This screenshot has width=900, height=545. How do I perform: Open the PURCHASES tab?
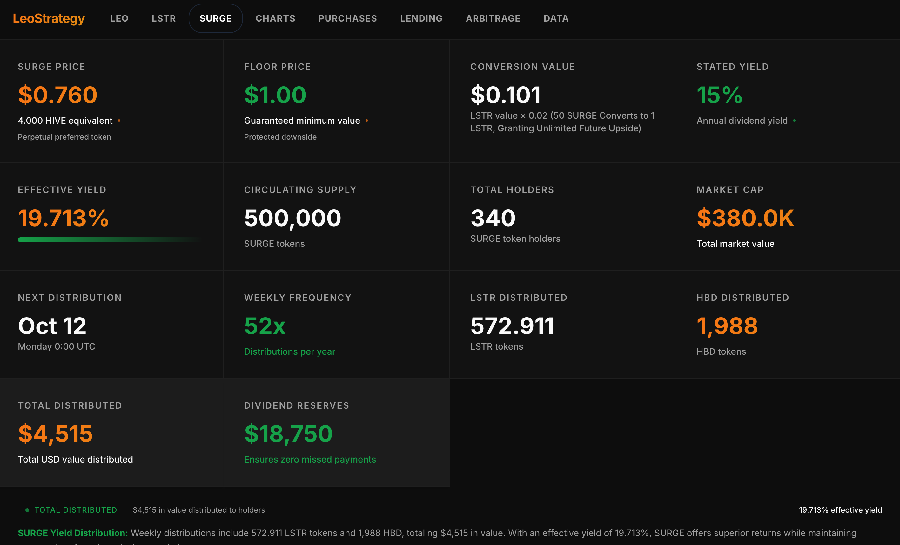coord(347,19)
